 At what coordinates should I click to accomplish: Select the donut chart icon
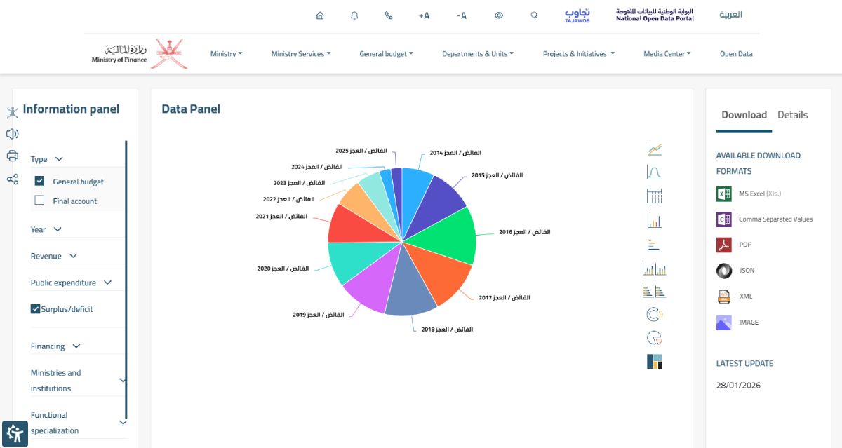point(655,315)
